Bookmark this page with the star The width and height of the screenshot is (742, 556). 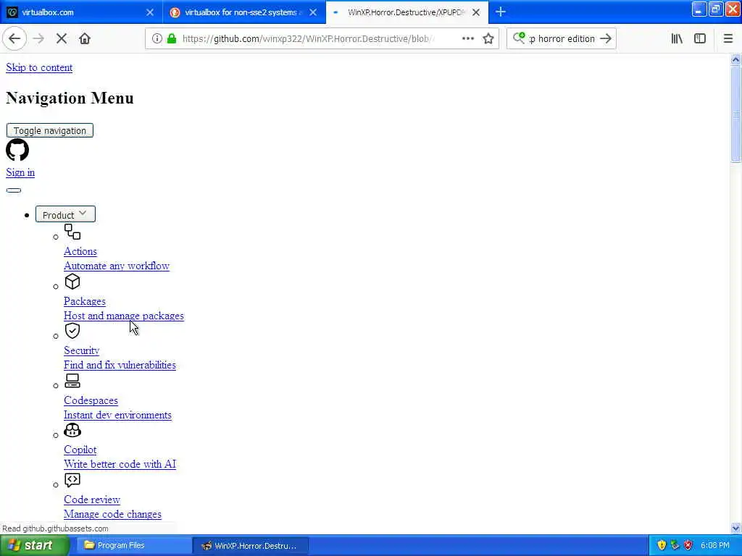[x=488, y=39]
